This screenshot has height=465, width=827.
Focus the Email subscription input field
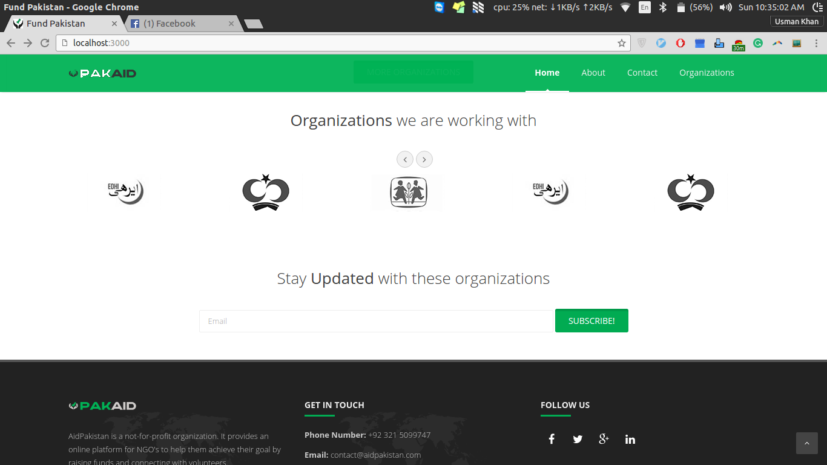376,321
